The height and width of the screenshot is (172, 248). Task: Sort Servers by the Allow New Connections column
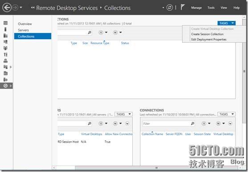[x=118, y=134]
